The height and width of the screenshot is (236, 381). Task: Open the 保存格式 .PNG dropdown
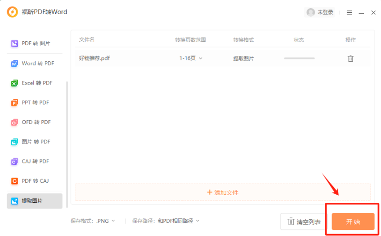105,221
